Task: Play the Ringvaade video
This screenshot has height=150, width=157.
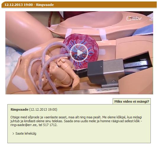Action: 79,53
